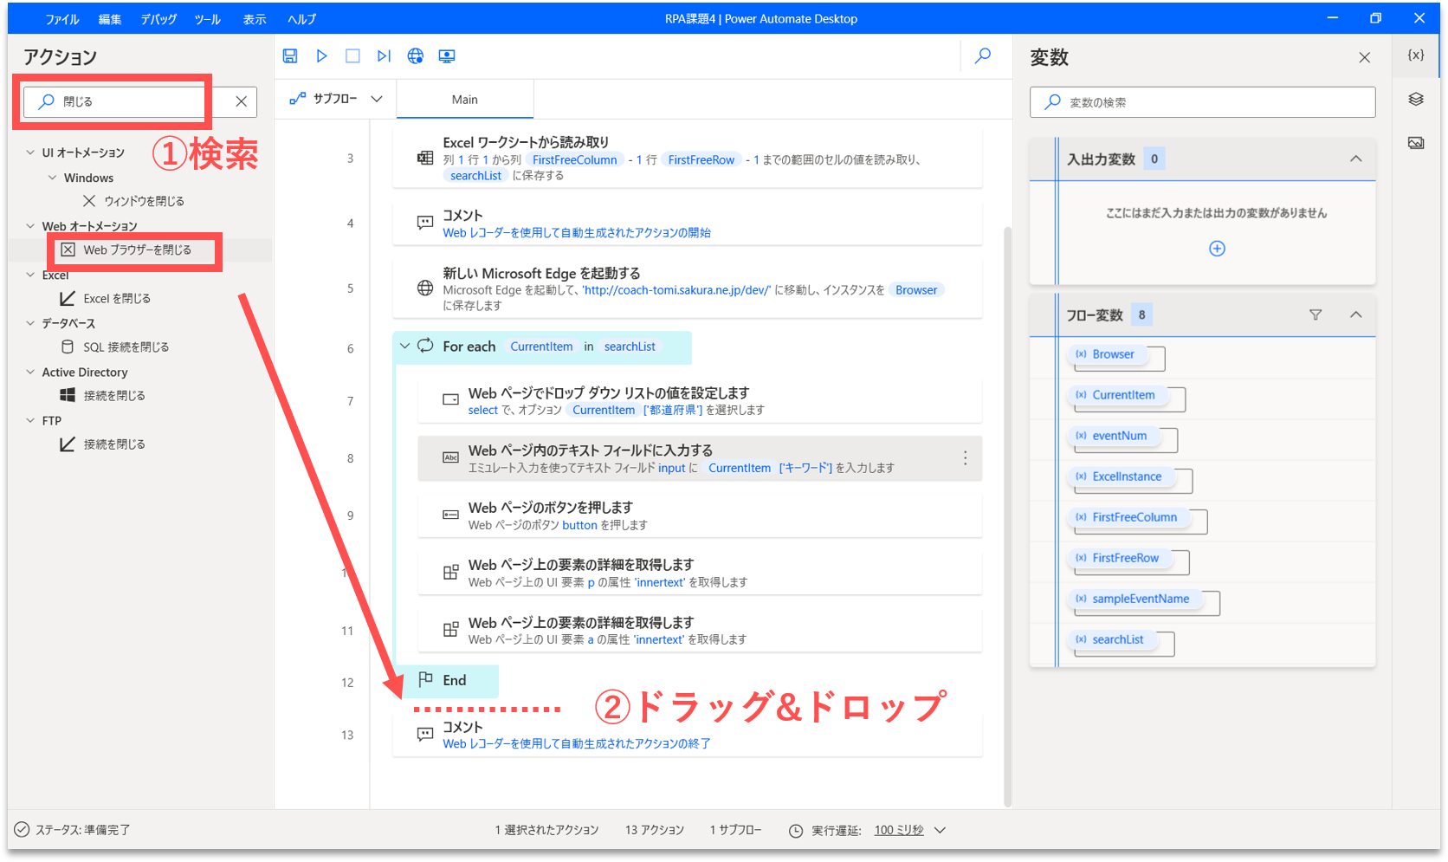Image resolution: width=1448 pixels, height=862 pixels.
Task: Open the Images panel icon in sidebar
Action: click(1416, 143)
